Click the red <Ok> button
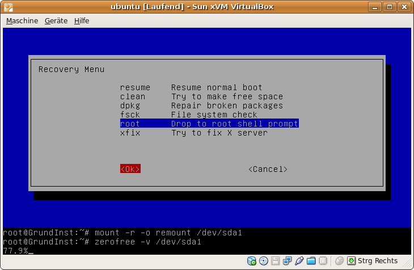 (130, 169)
